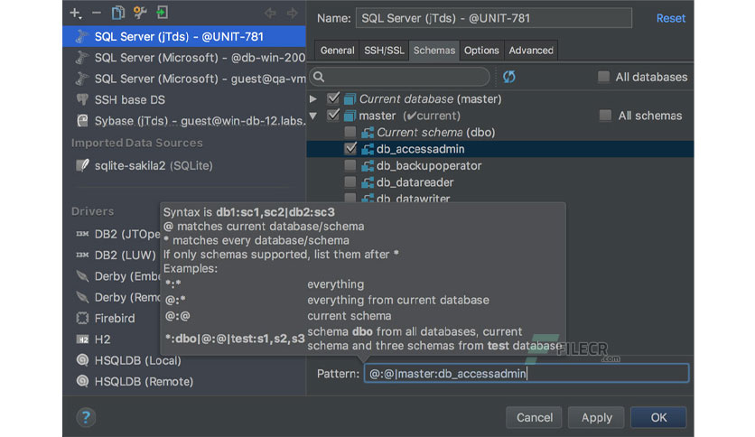
Task: Select SQL Server (jTds) - @UNIT-781 data source
Action: (x=184, y=37)
